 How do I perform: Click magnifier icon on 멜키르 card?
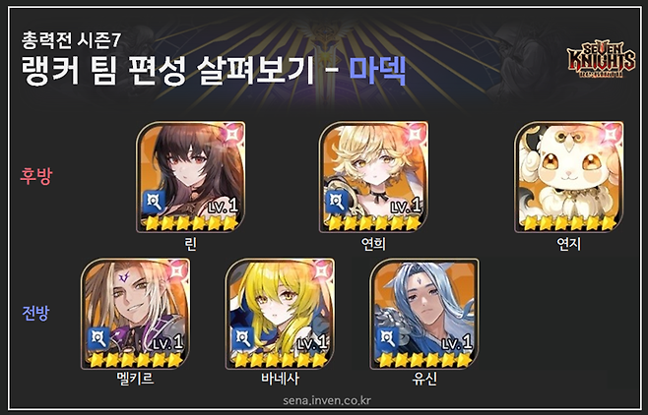click(x=98, y=339)
